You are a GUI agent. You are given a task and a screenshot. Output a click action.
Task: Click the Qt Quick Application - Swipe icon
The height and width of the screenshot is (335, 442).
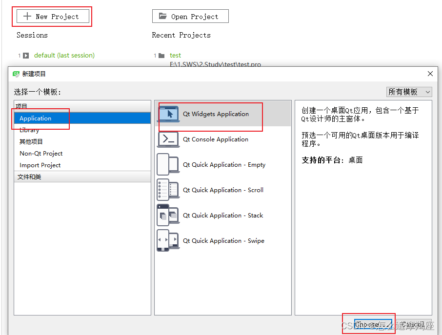point(168,240)
